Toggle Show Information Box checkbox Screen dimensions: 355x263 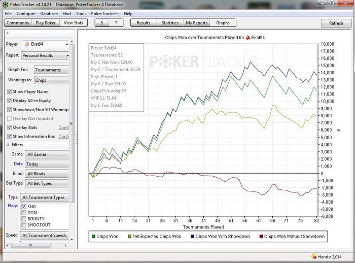pos(10,136)
